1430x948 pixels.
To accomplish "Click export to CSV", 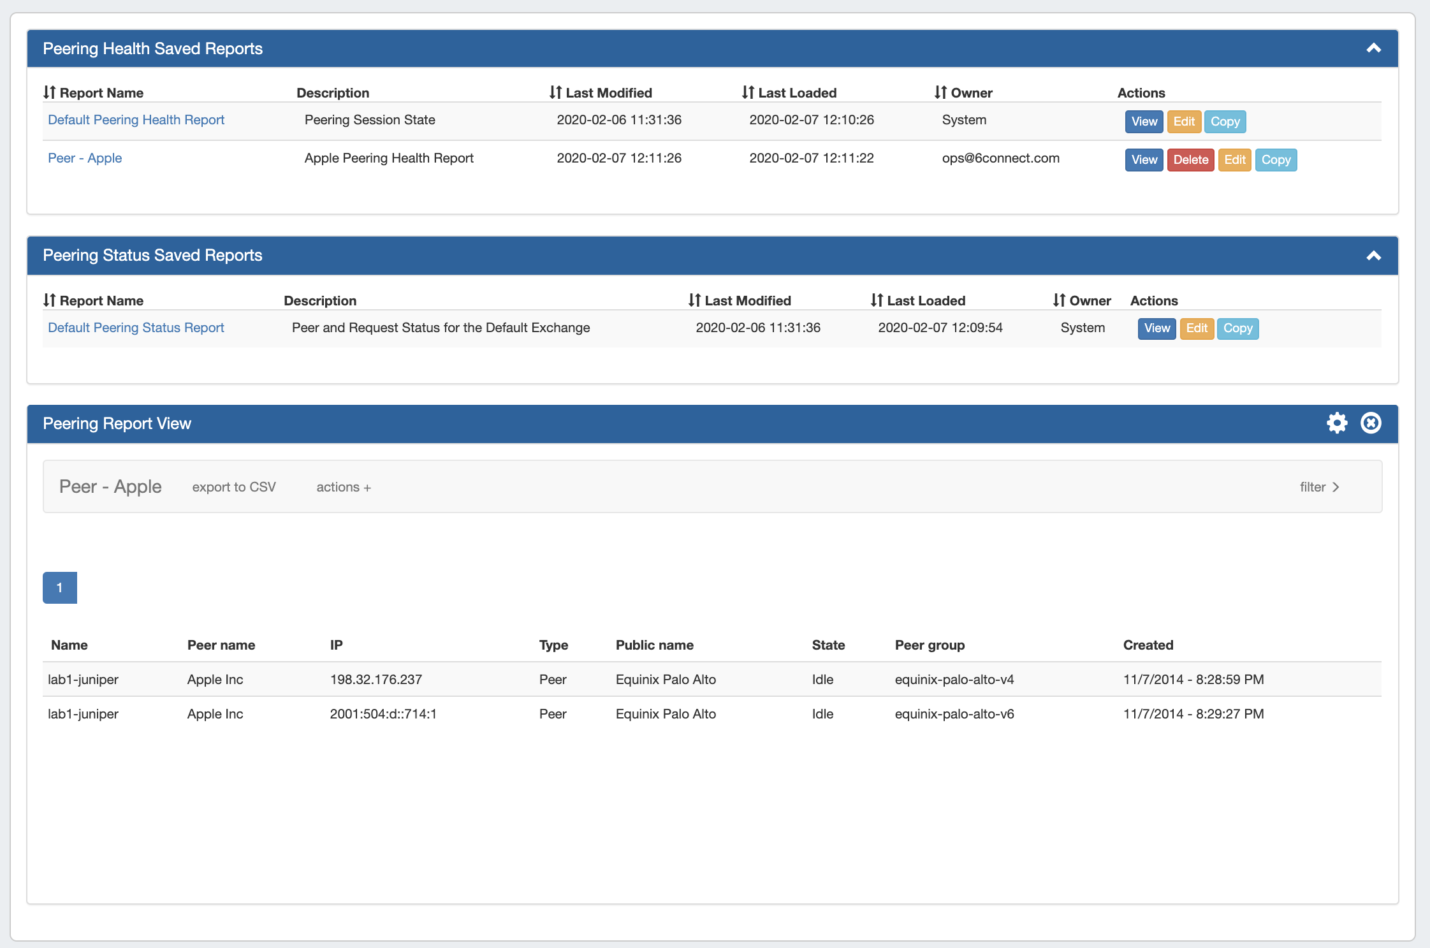I will point(234,487).
